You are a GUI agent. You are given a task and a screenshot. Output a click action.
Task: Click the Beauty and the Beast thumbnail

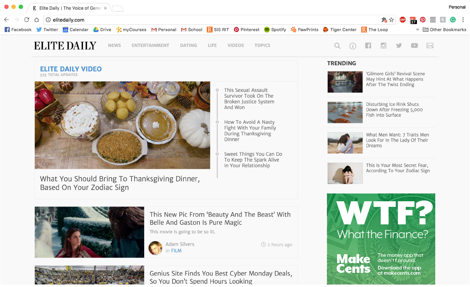[x=89, y=232]
